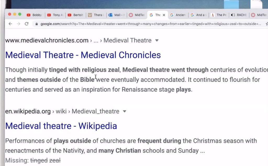Click 'Performances of plays outside' snippet text
The height and width of the screenshot is (166, 268).
coord(48,141)
